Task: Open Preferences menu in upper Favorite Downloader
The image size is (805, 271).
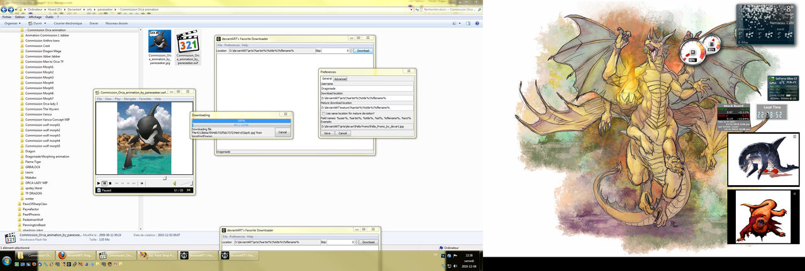Action: coord(232,45)
